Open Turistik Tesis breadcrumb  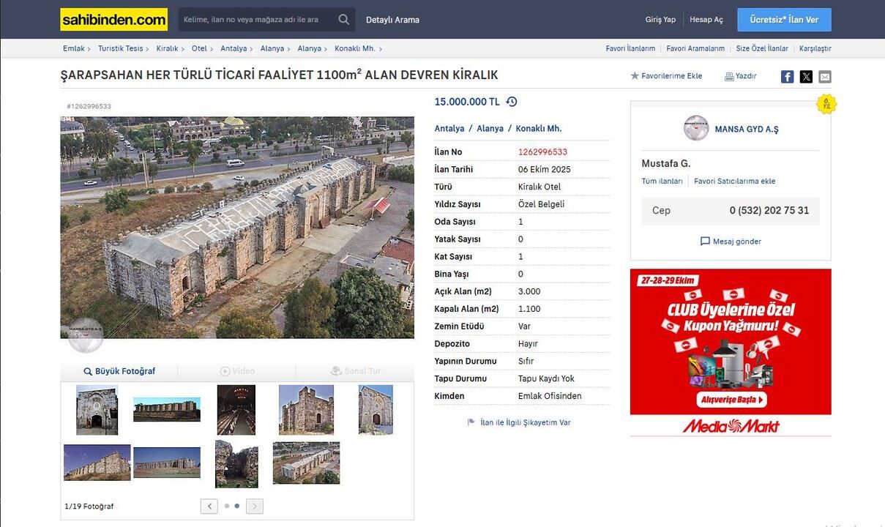tap(121, 48)
